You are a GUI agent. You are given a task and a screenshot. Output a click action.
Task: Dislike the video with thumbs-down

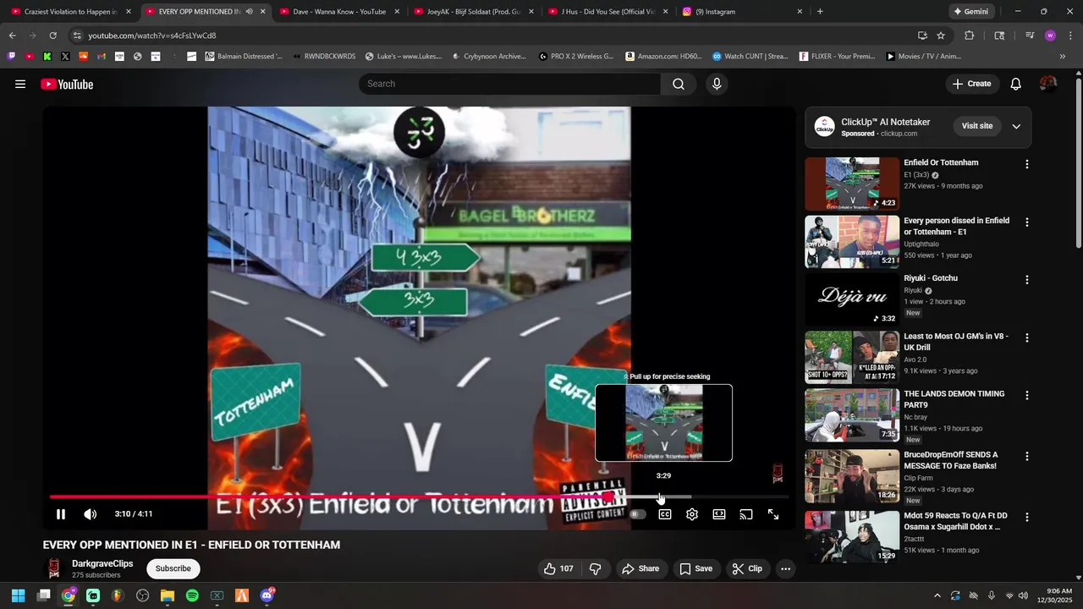596,568
